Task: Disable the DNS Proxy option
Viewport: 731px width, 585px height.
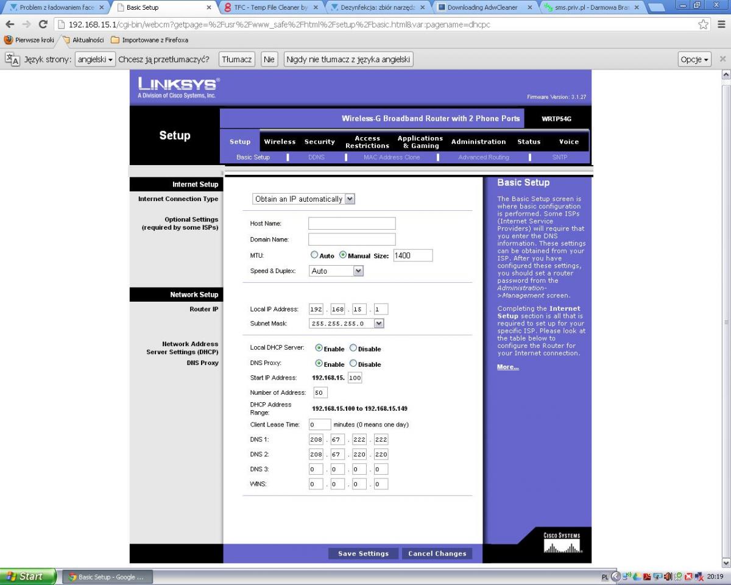Action: 353,363
